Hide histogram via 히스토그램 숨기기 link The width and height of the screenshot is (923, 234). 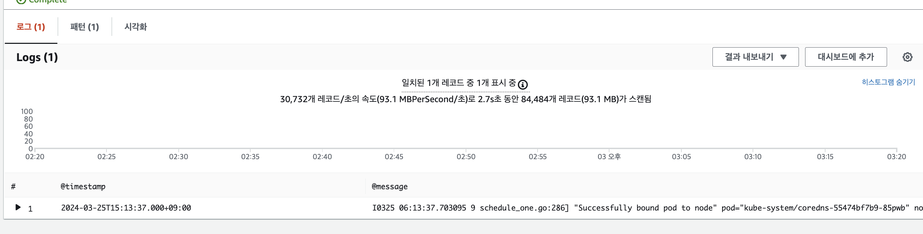click(888, 82)
